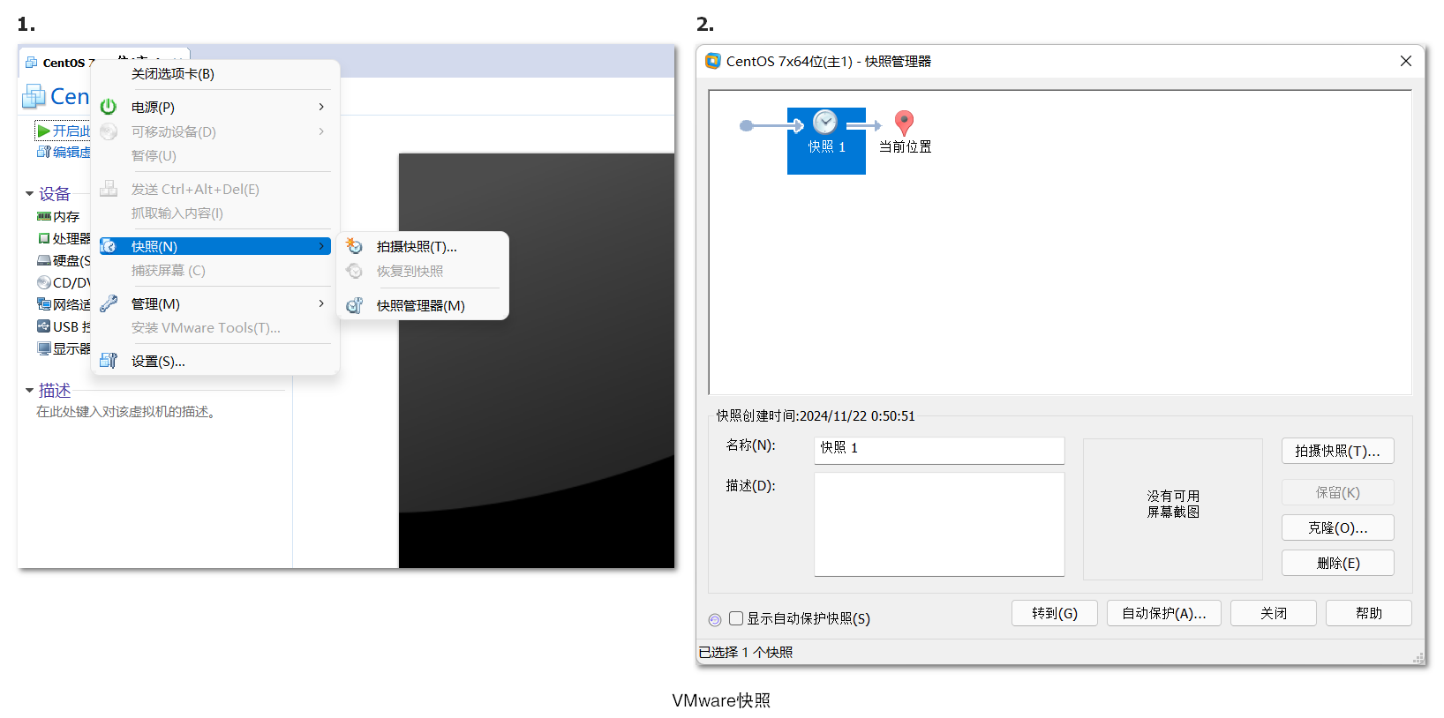Click the display device icon (显示器)
1444x718 pixels.
pyautogui.click(x=43, y=348)
